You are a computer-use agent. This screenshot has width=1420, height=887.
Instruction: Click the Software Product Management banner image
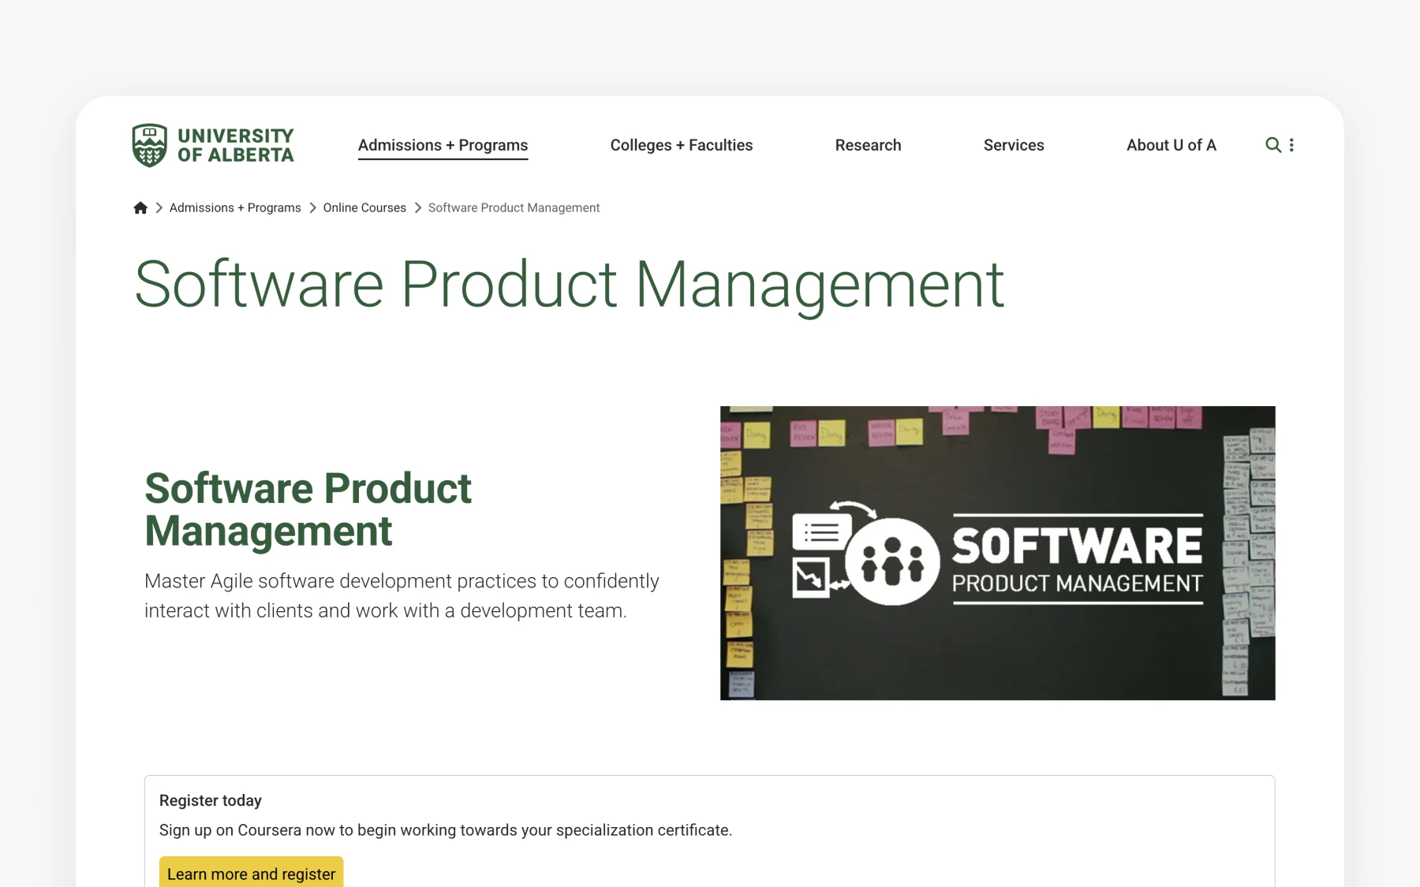coord(997,553)
